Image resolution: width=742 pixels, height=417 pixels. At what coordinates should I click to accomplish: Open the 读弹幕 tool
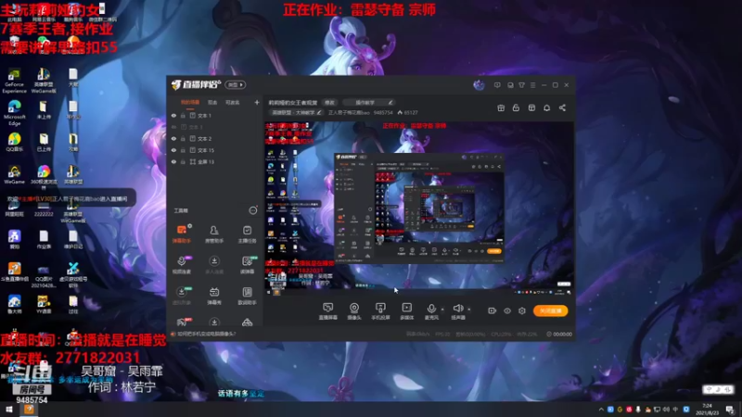tap(247, 264)
